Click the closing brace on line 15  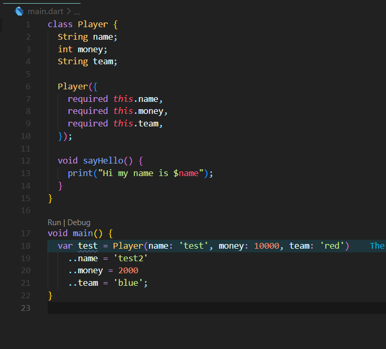tap(50, 199)
